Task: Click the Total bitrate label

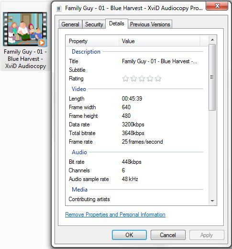Action: 82,133
